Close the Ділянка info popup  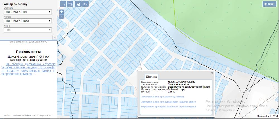[212, 73]
